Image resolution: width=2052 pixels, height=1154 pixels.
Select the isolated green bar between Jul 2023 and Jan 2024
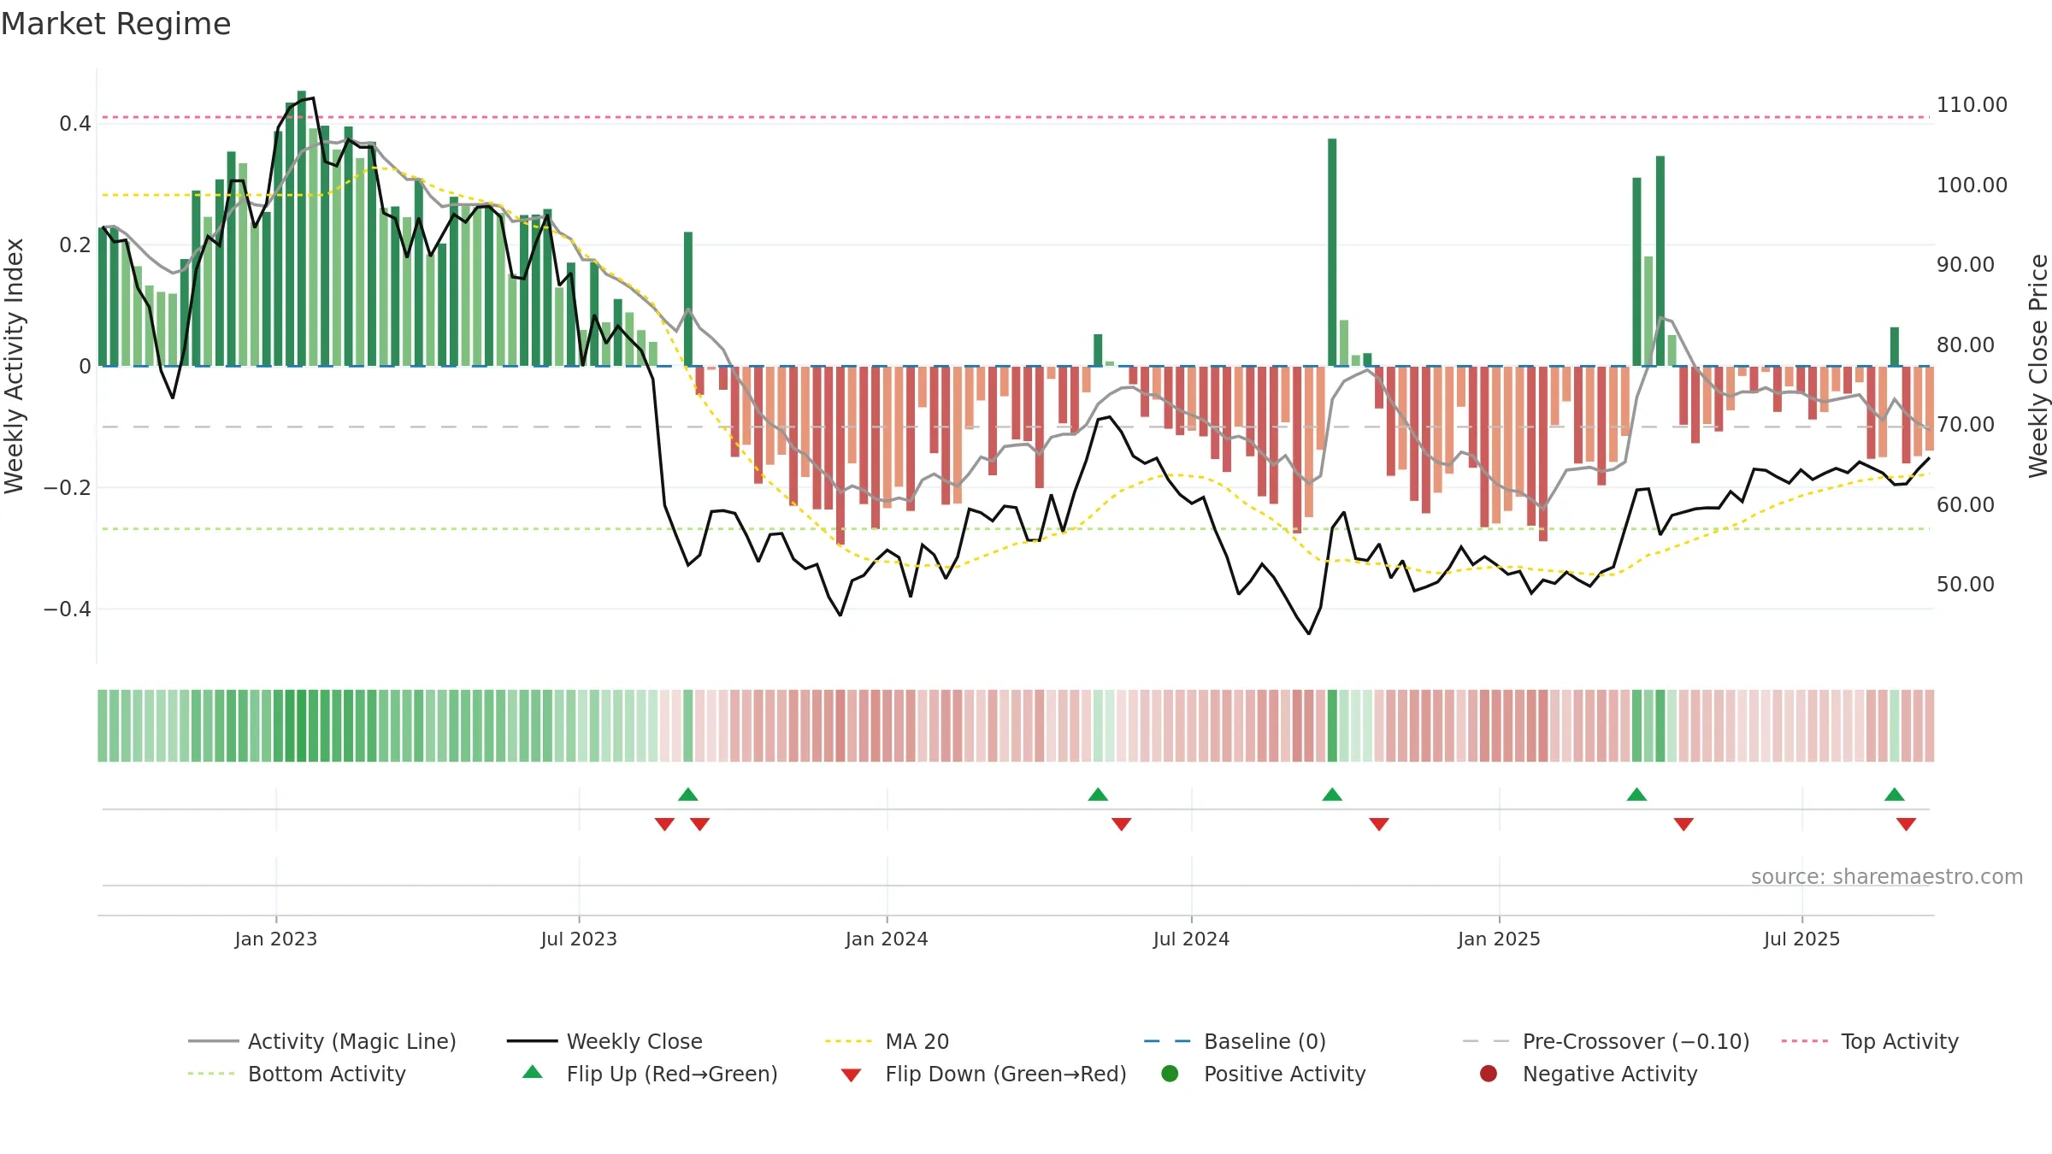(688, 299)
